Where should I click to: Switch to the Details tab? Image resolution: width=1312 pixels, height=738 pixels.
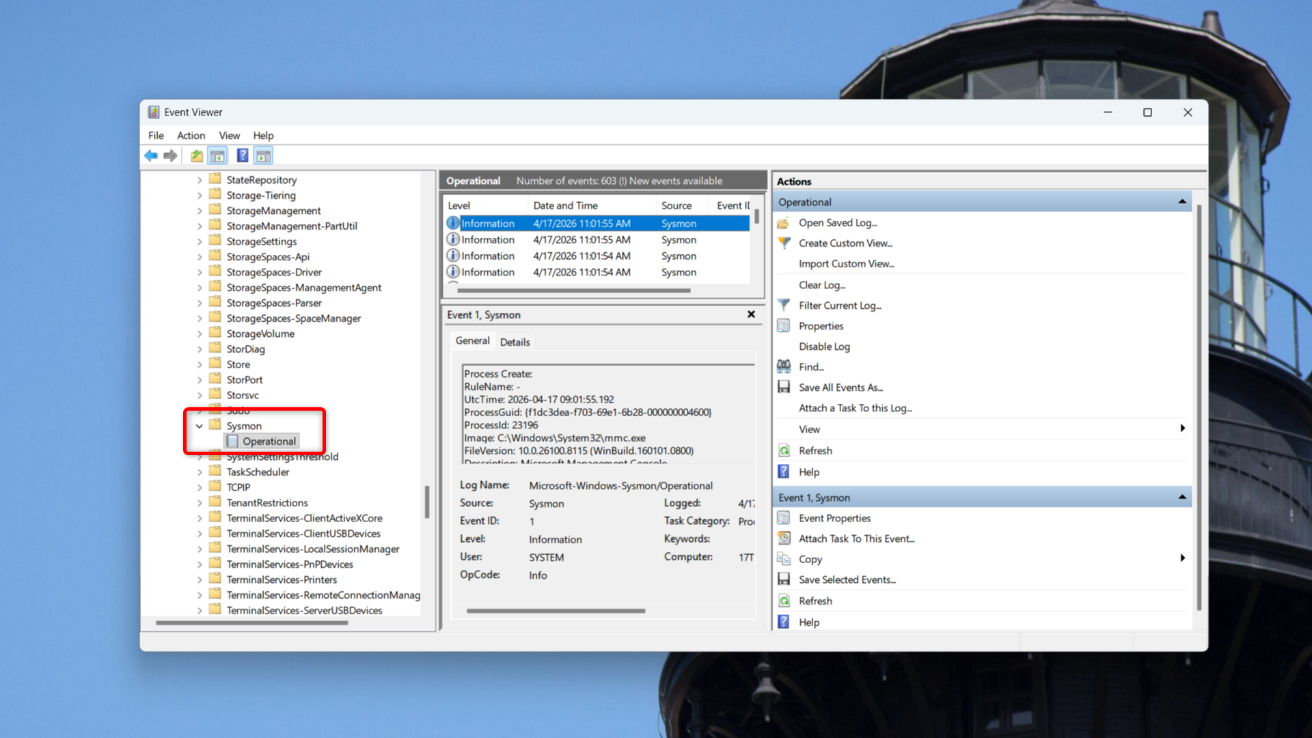pos(515,342)
